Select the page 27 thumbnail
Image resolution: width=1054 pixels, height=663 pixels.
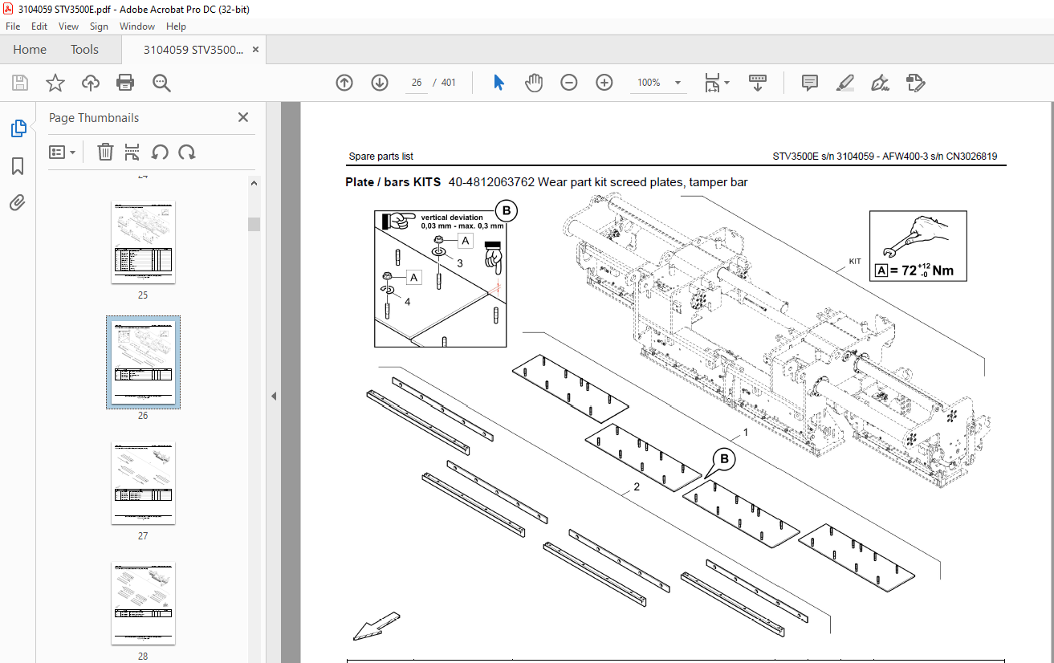(x=143, y=482)
